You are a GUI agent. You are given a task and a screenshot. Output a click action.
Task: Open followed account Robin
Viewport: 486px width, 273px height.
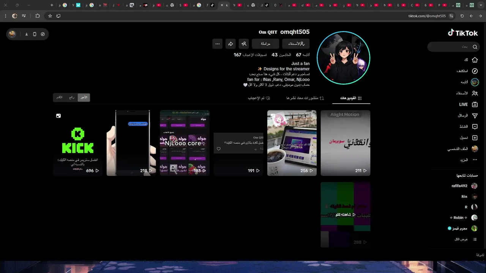click(464, 218)
